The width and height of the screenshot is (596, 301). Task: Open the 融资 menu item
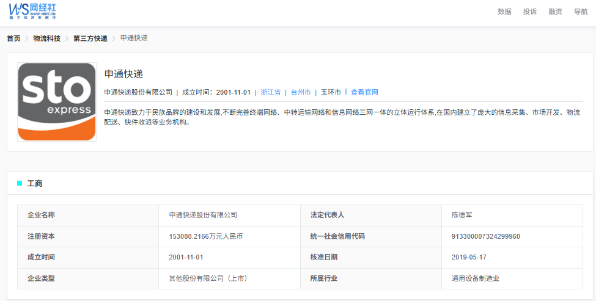(555, 12)
